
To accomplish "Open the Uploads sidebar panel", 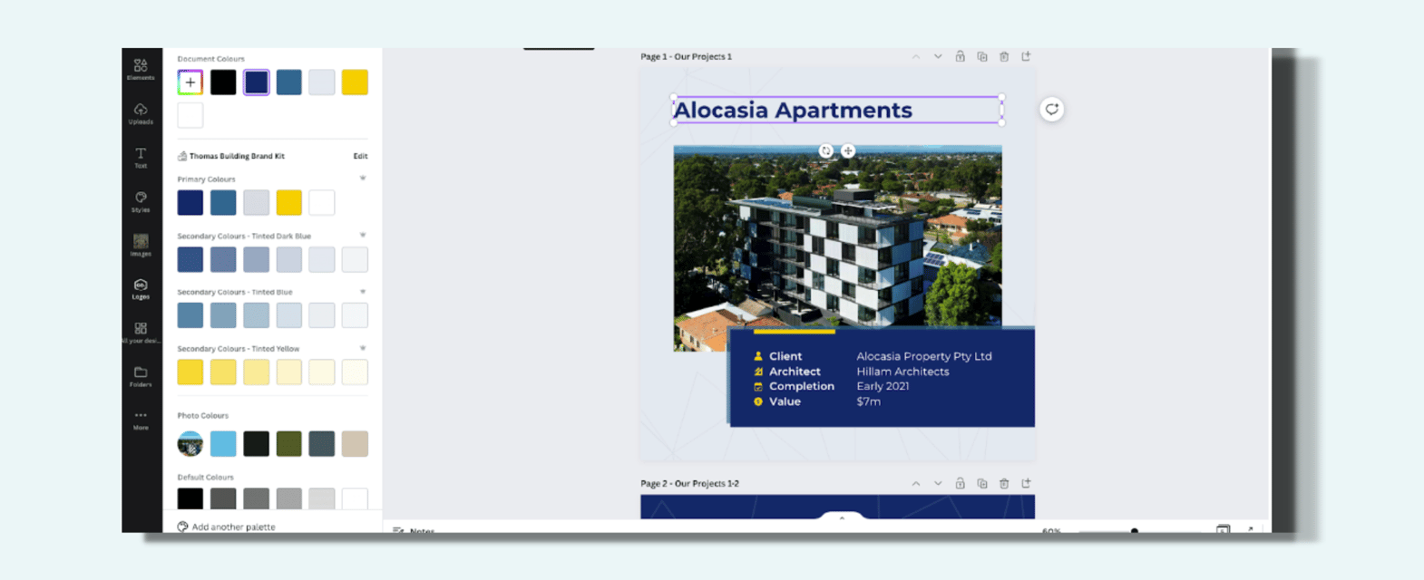I will 141,113.
